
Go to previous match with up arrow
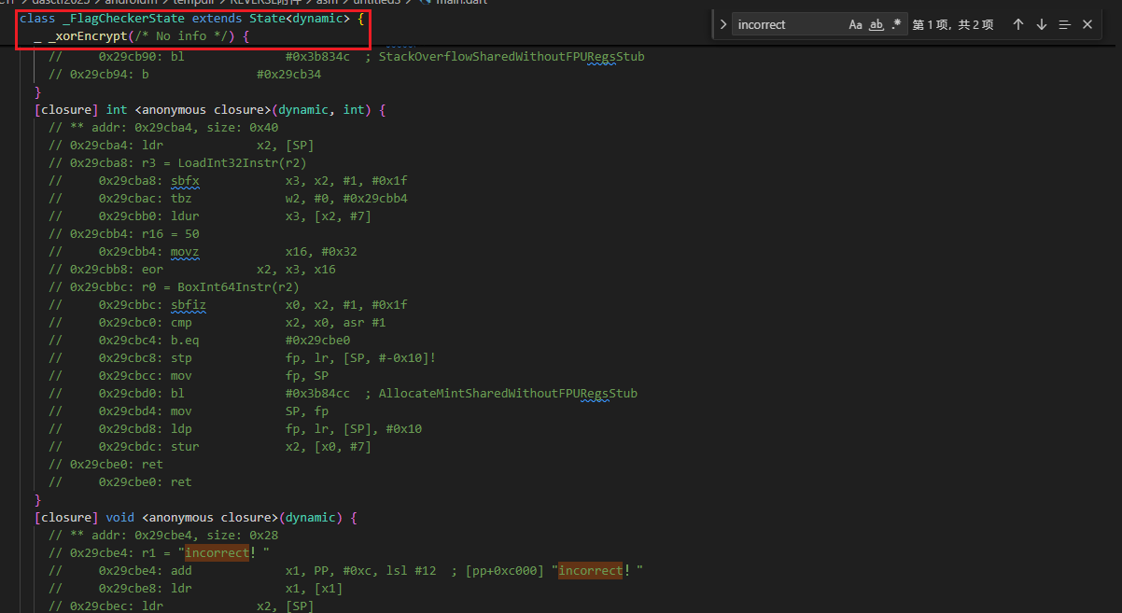tap(1018, 25)
